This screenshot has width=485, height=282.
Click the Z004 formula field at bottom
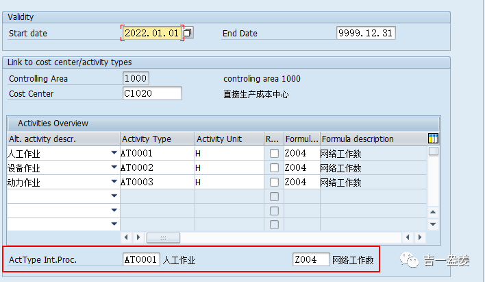pos(311,259)
